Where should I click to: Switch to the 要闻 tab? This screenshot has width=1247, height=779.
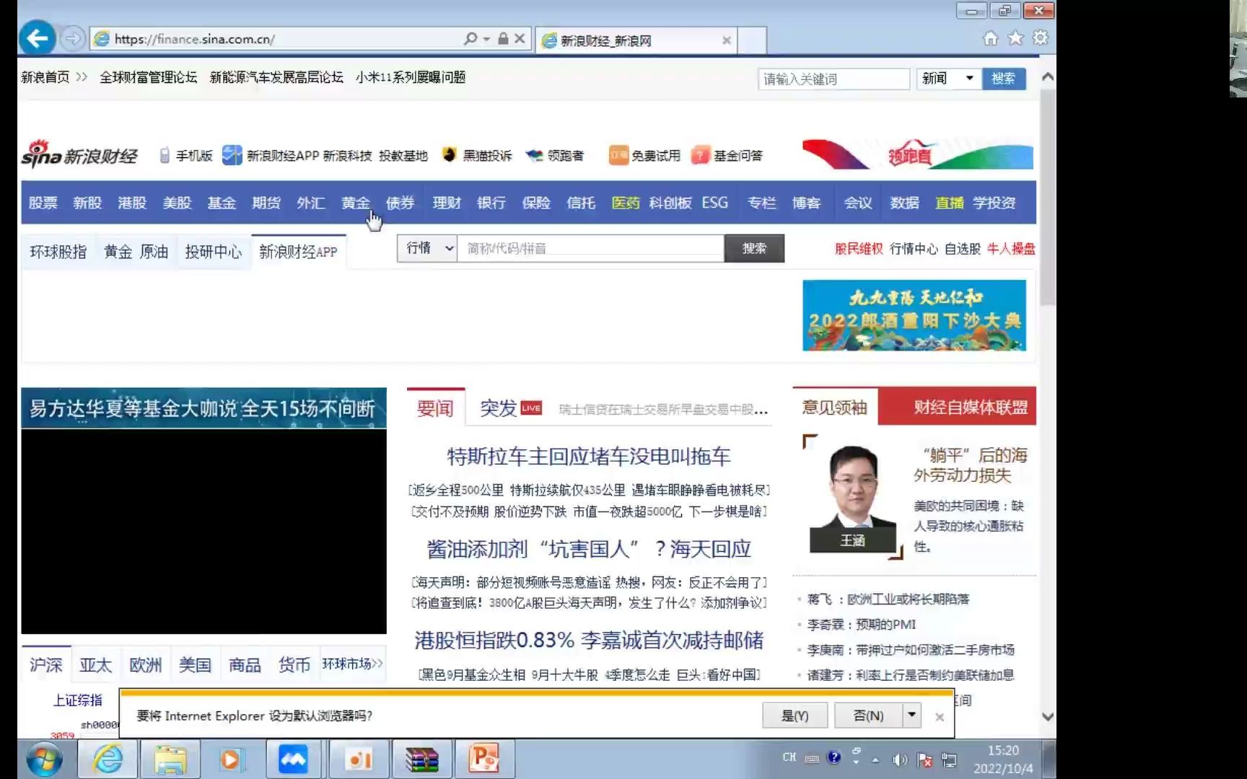435,408
